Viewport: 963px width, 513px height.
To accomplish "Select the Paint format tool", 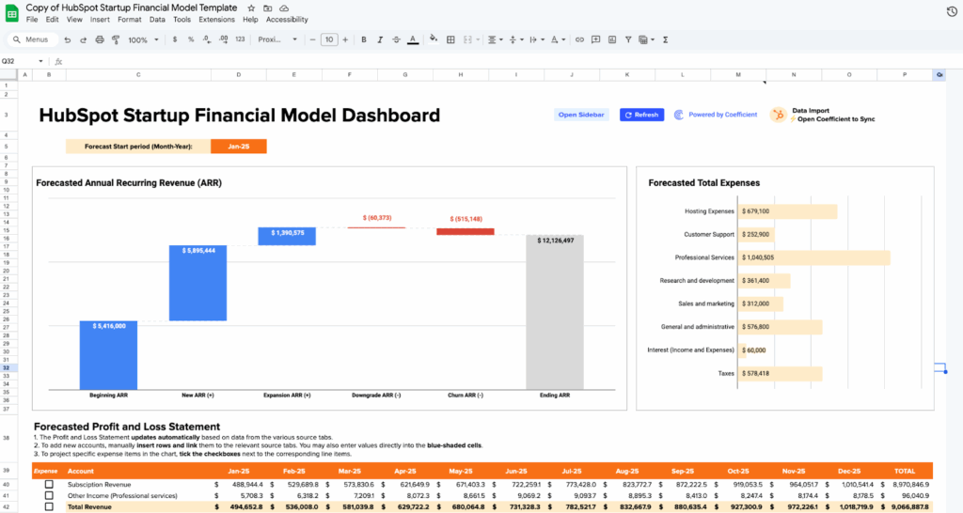I will [x=116, y=39].
